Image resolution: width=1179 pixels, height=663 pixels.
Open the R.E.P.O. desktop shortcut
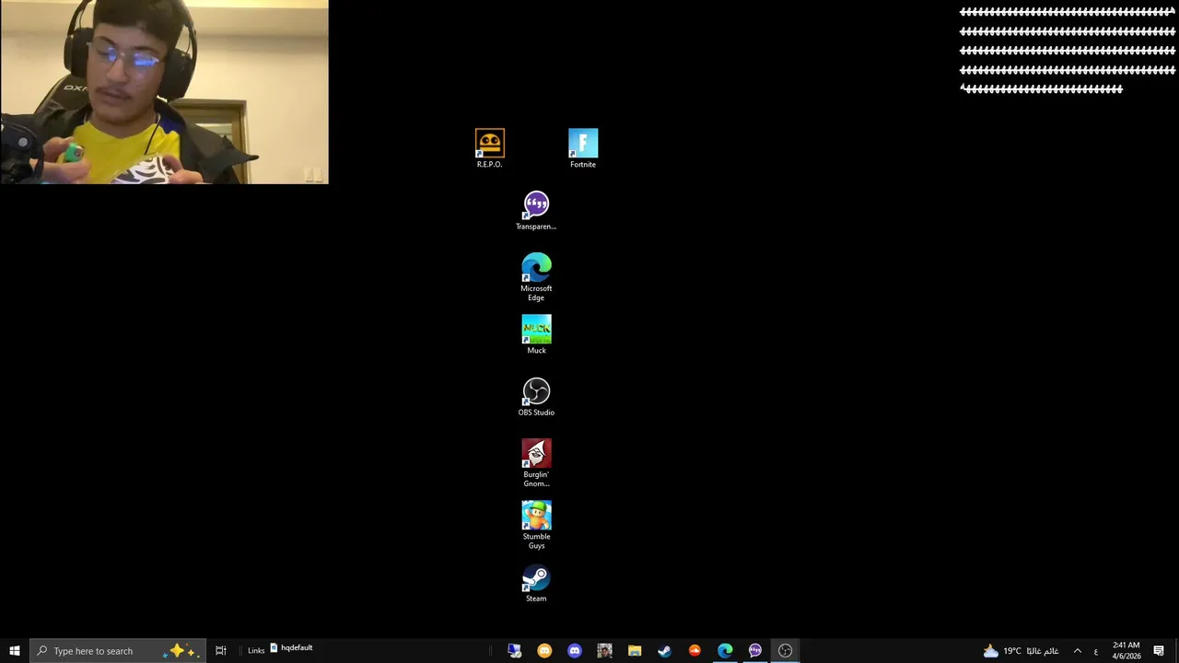tap(489, 148)
